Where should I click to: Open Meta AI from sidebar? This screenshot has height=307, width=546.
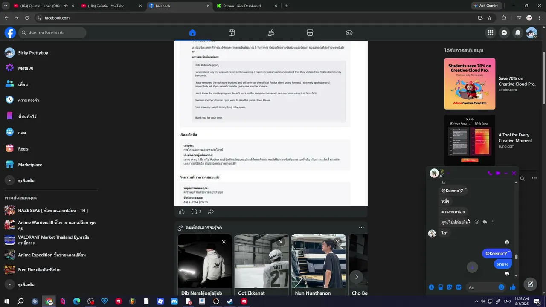point(26,68)
